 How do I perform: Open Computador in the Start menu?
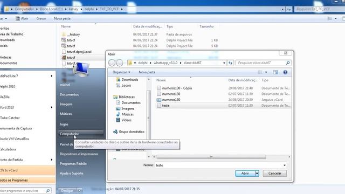click(x=81, y=134)
